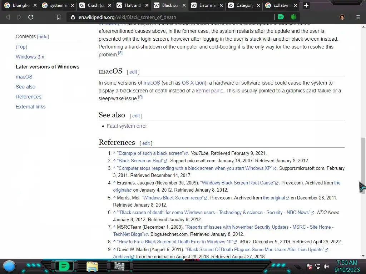Close the 'system e' tab
Screen dimensions: 366x274
click(72, 5)
